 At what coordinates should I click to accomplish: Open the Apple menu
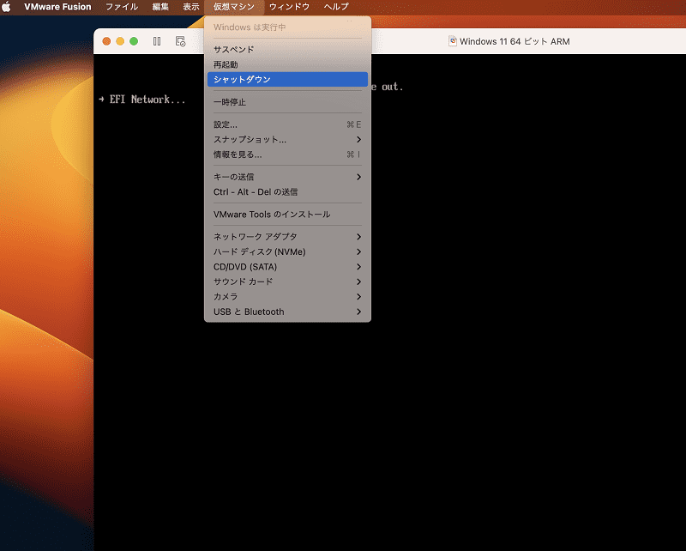(x=6, y=7)
